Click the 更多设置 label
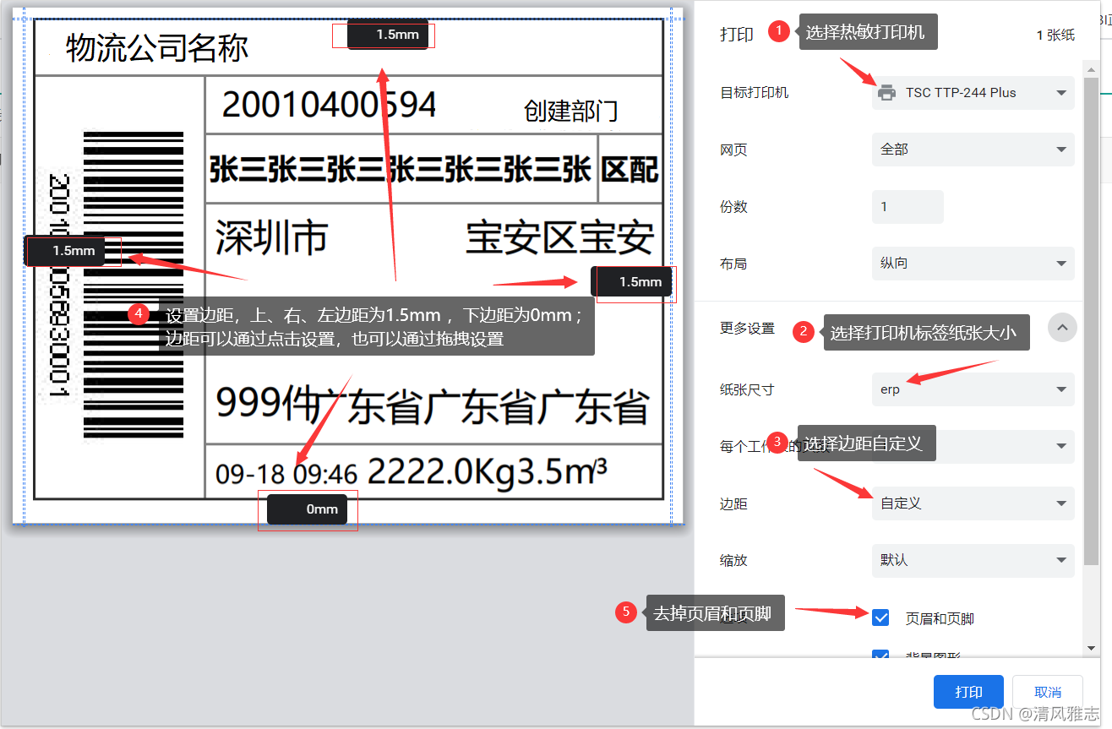 (x=748, y=328)
